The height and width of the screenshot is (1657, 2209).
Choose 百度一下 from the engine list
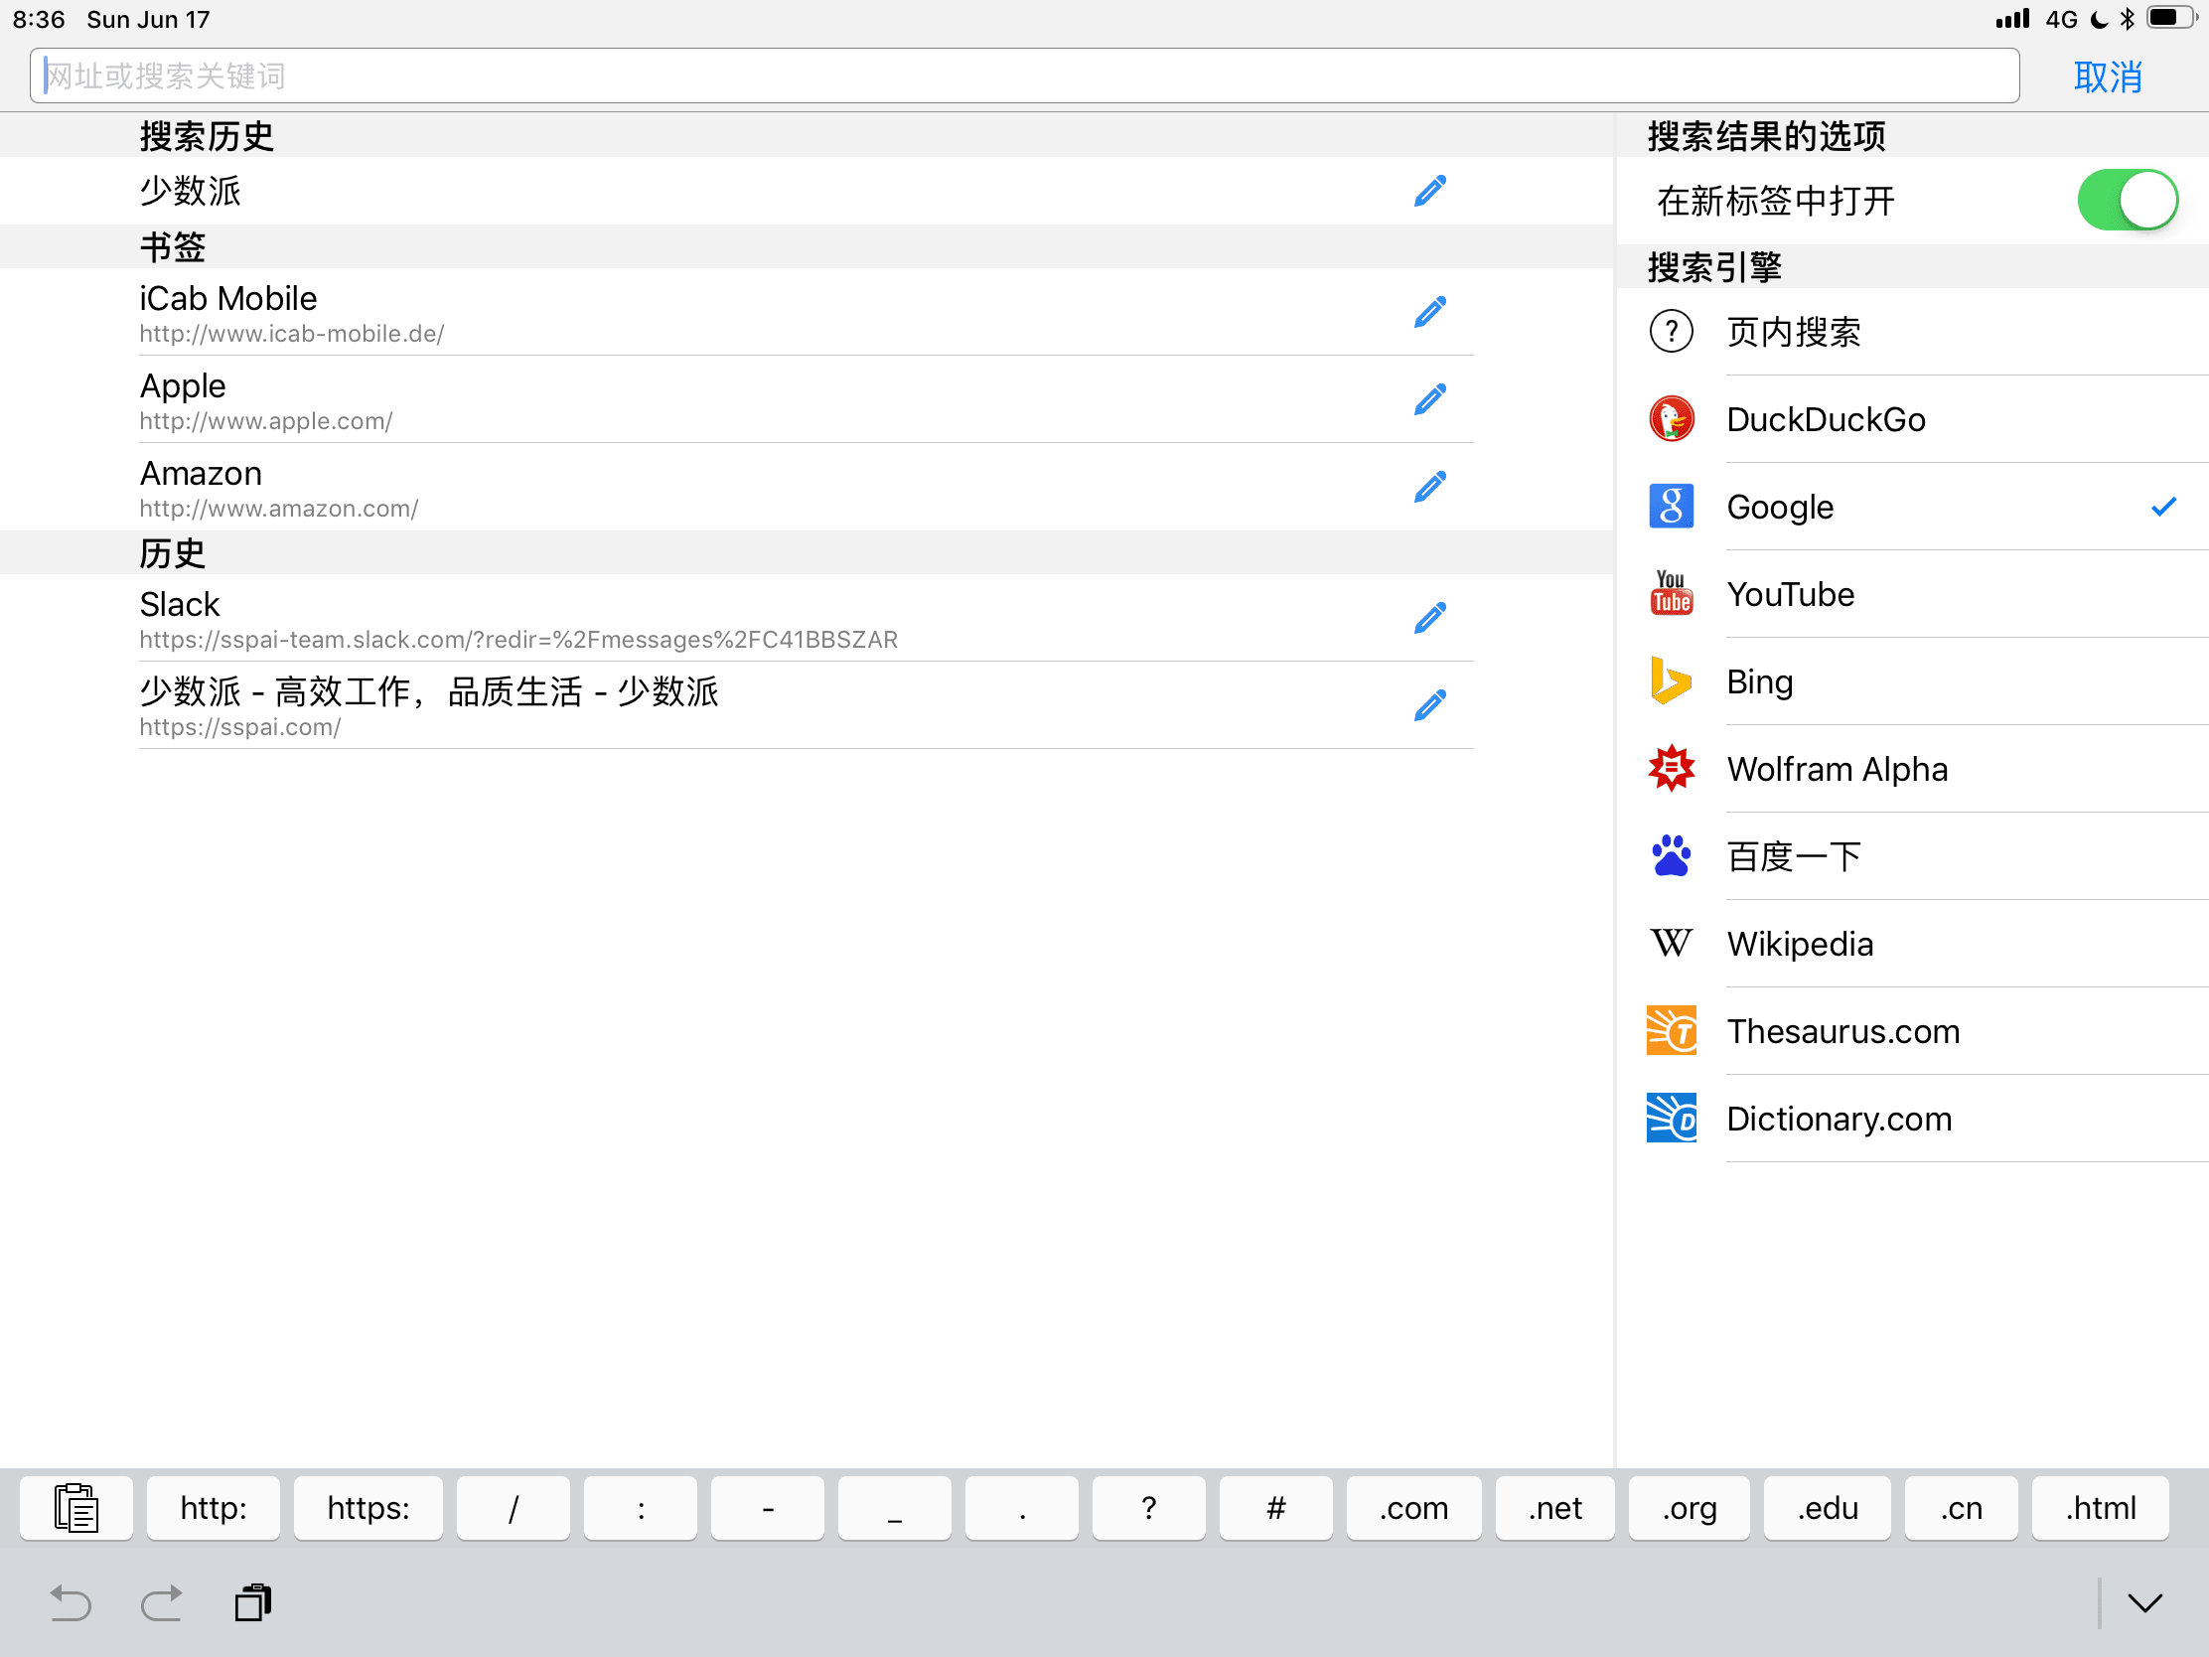[x=1794, y=856]
